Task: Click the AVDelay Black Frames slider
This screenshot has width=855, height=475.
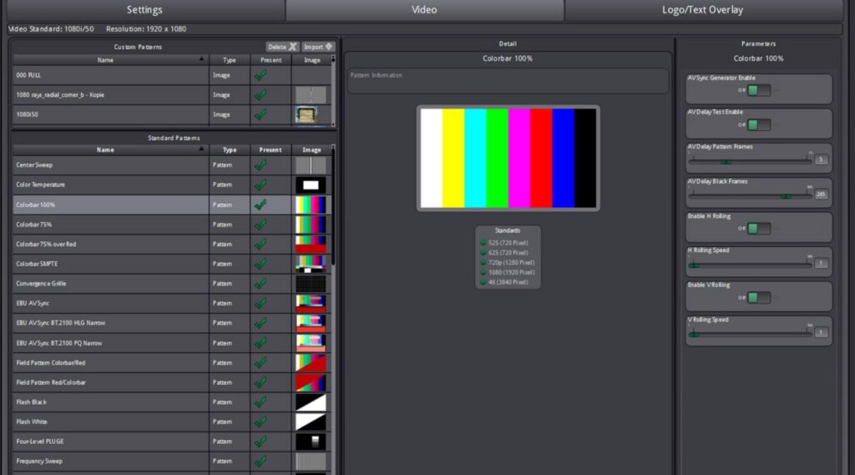Action: pos(749,196)
